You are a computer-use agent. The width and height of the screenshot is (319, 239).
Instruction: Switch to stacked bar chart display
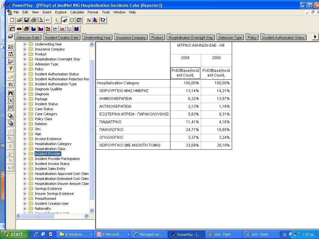[48, 29]
